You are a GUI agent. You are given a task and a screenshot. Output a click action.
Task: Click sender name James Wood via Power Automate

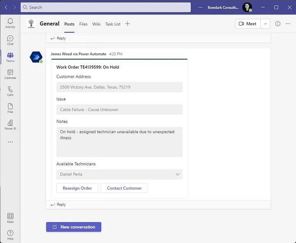tap(79, 54)
